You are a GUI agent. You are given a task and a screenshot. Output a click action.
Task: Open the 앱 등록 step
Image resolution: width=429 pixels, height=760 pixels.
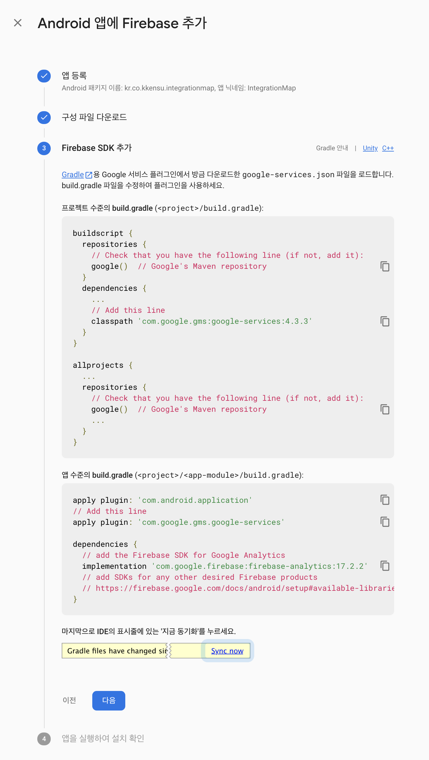click(74, 75)
